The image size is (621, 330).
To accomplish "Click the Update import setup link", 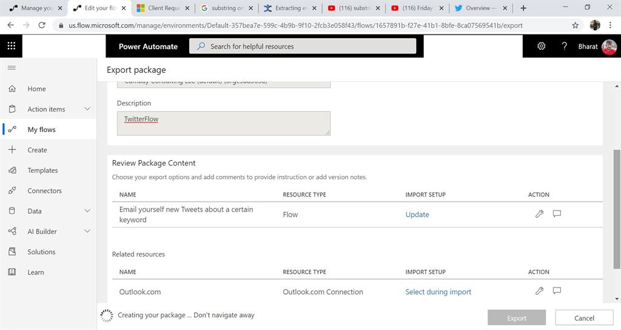I will 417,214.
